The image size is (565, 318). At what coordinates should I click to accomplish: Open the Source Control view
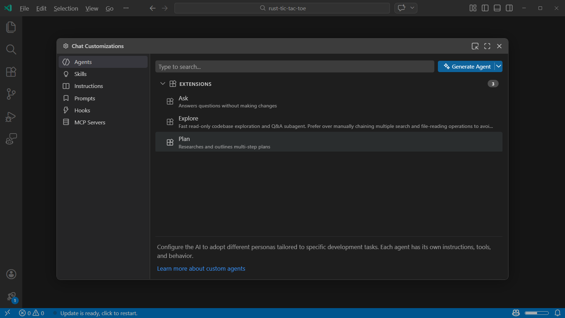[11, 94]
